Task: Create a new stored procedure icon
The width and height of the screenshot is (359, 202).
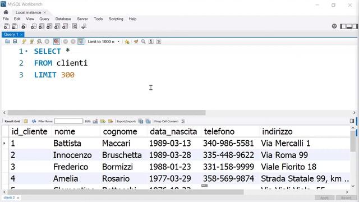Action: pos(57,26)
